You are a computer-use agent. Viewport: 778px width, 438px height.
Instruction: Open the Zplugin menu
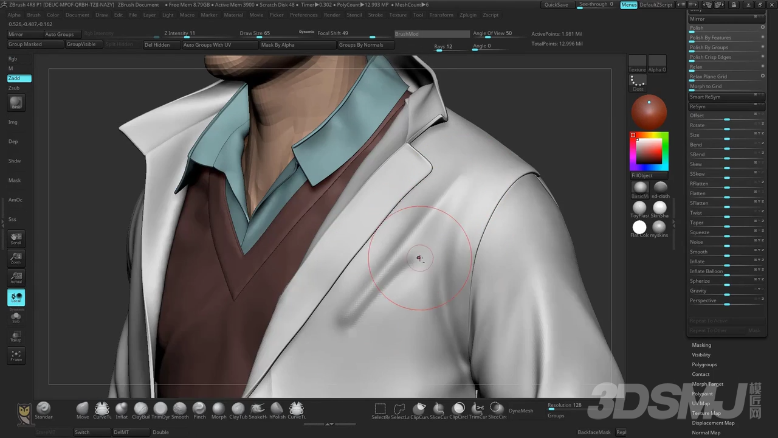(468, 15)
